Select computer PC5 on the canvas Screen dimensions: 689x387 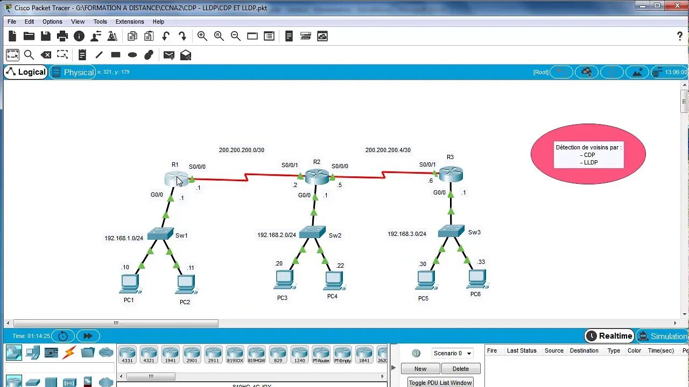(426, 281)
